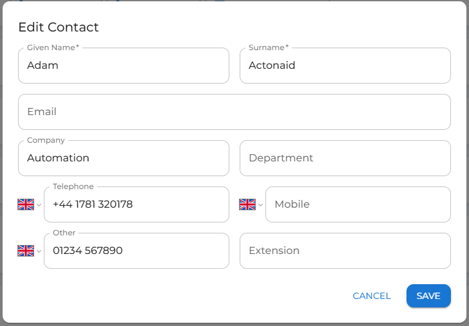Expand the Other number country chevron
Viewport: 469px width, 326px height.
click(x=39, y=251)
